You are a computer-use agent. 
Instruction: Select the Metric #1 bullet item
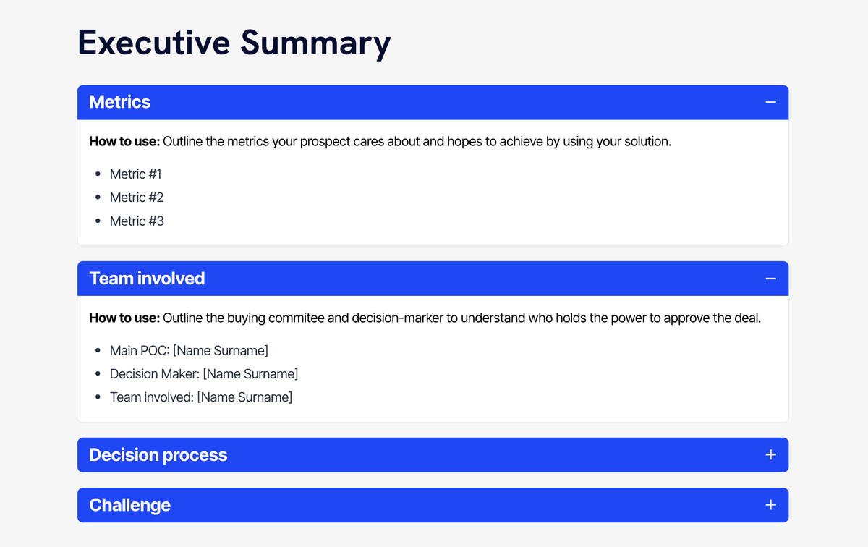click(135, 174)
